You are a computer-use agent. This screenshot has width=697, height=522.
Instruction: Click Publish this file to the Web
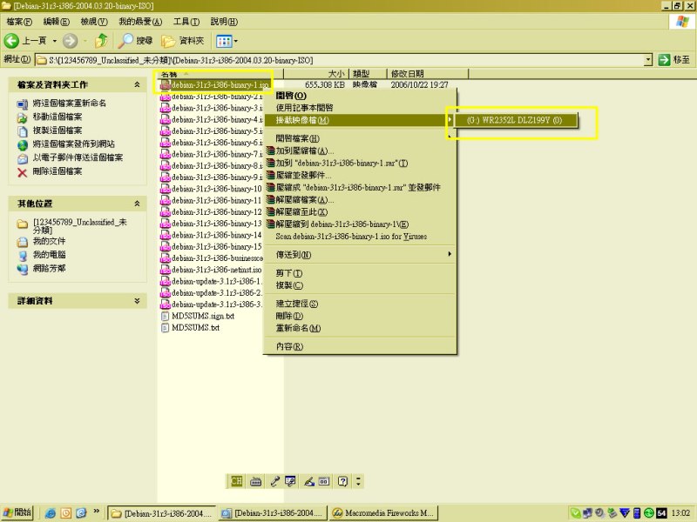74,144
